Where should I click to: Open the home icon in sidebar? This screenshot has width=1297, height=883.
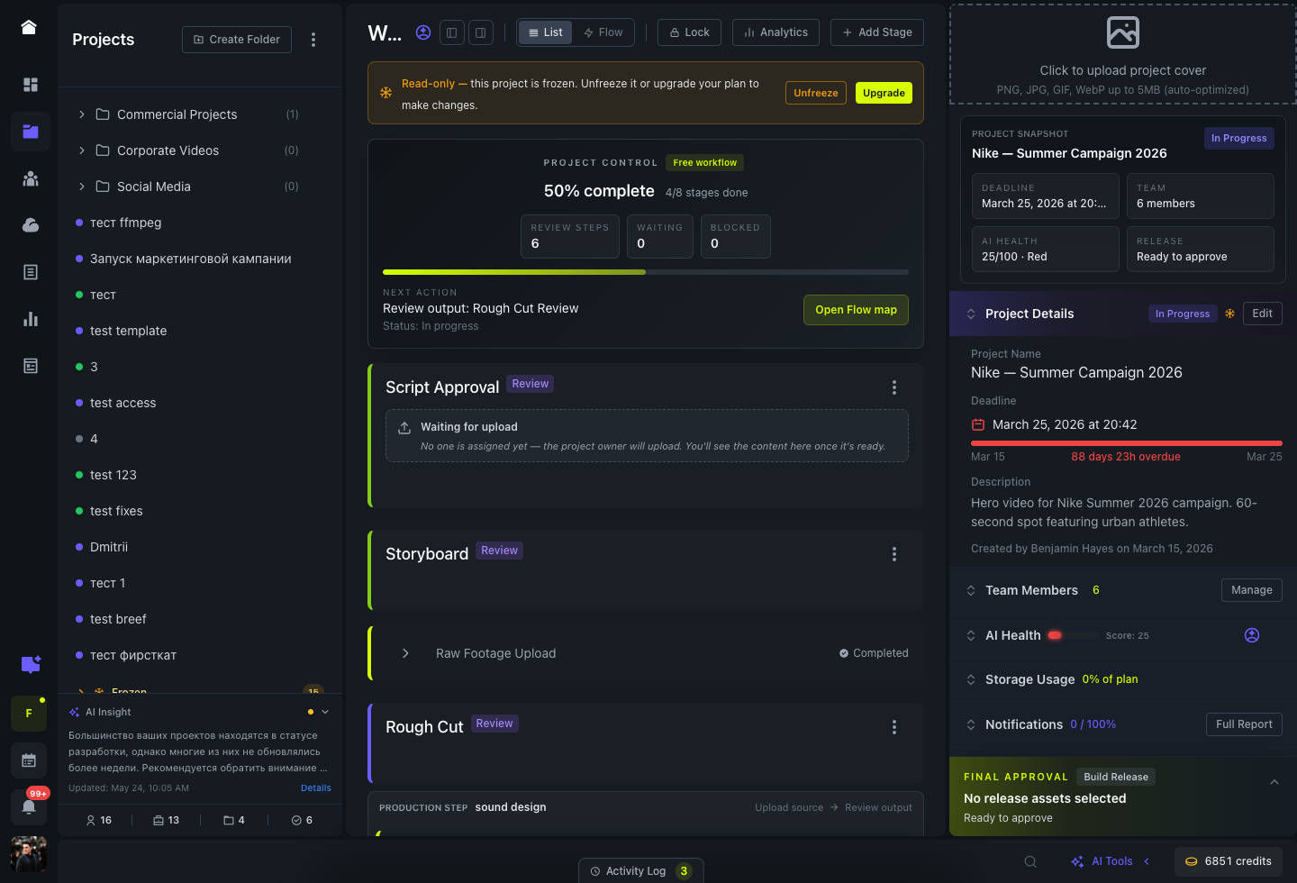pos(29,27)
